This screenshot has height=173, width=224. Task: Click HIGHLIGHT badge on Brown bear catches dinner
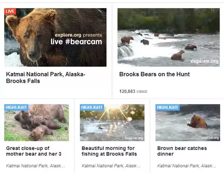[167, 107]
